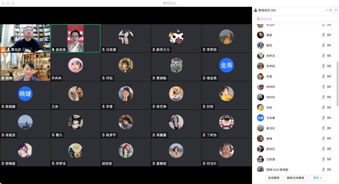Open the three-dot options in member panel header
Screen dimensions: 339x184
(326, 10)
